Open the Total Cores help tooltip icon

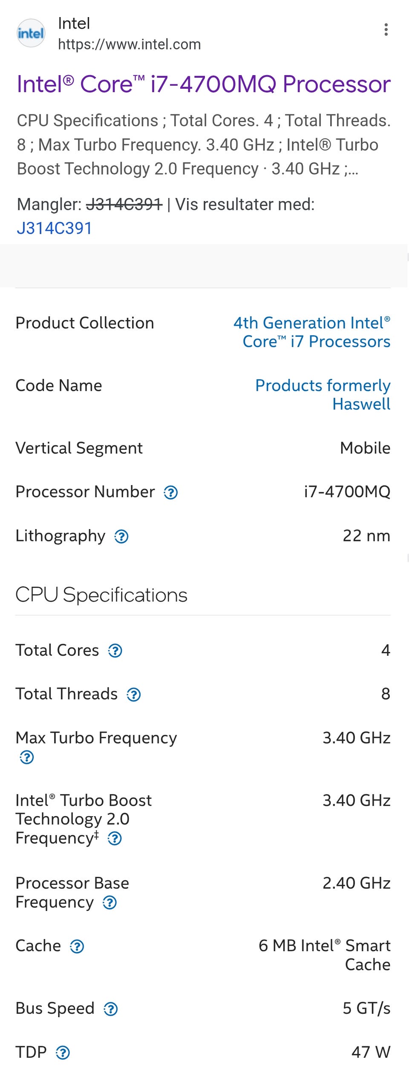click(115, 651)
